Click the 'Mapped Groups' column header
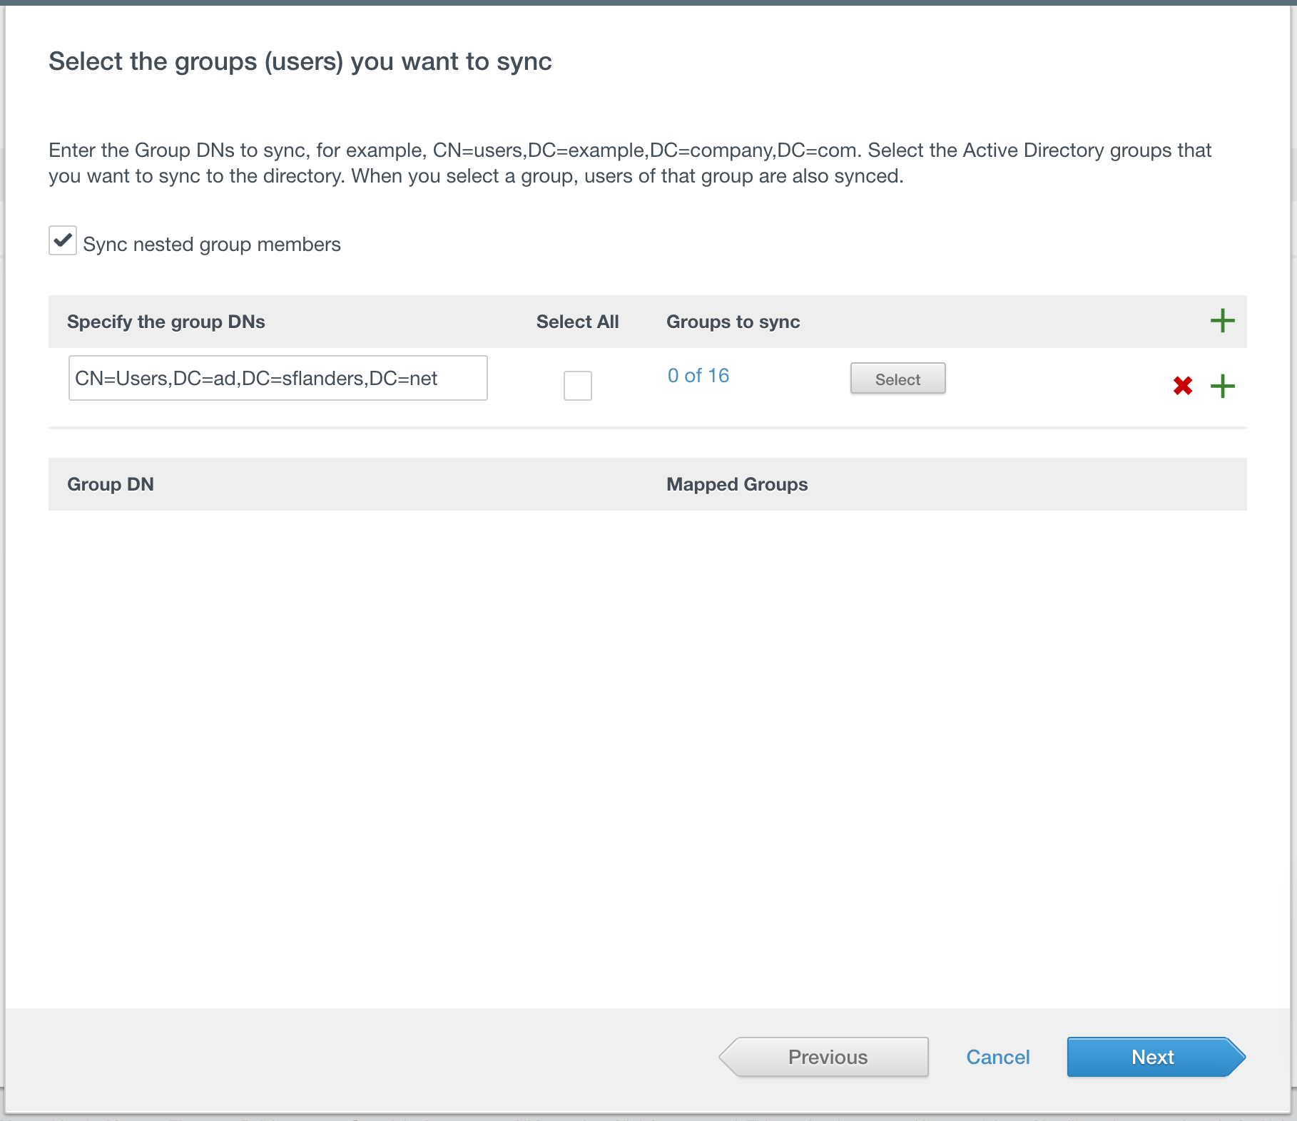The height and width of the screenshot is (1121, 1297). (x=736, y=484)
